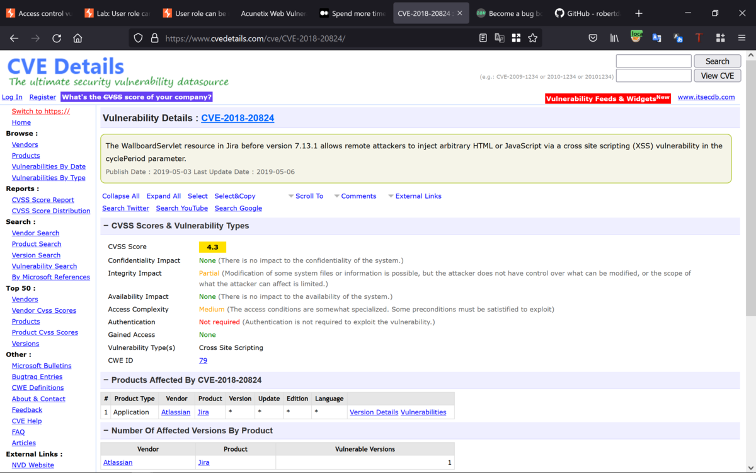Image resolution: width=756 pixels, height=473 pixels.
Task: Open CVE-2018-20824 title link
Action: tap(238, 118)
